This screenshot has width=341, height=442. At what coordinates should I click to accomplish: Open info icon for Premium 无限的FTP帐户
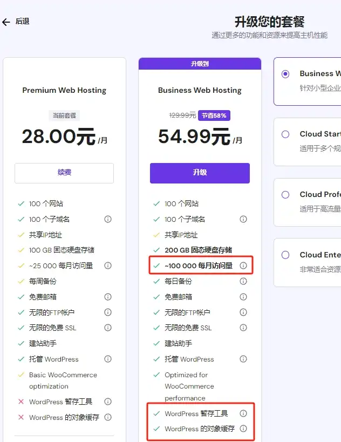[108, 312]
